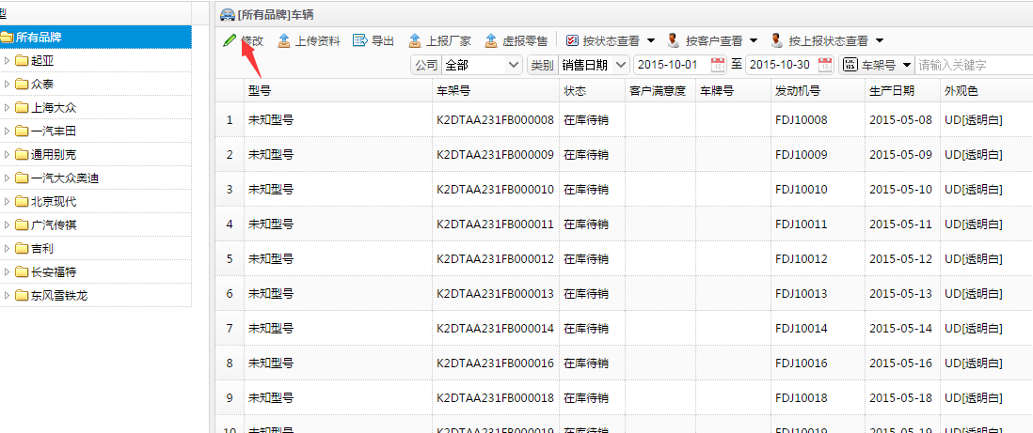Click the 导出 export icon
Screen dimensions: 1033x433
(x=359, y=40)
